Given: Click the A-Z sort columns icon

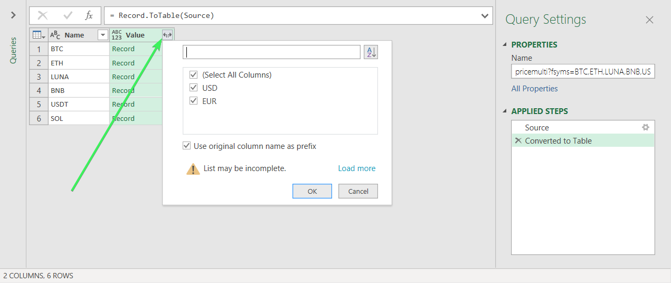Looking at the screenshot, I should pyautogui.click(x=371, y=52).
